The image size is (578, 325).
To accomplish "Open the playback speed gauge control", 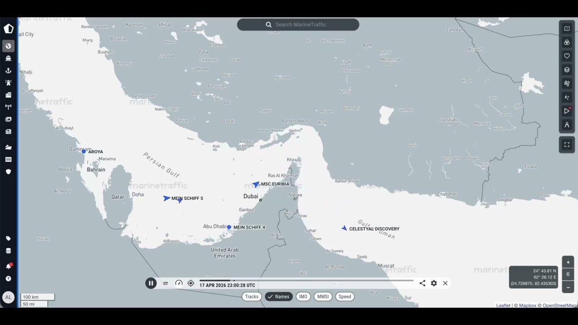I will click(179, 283).
